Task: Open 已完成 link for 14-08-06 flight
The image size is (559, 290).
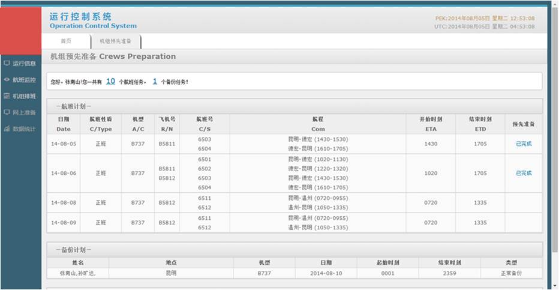Action: [524, 173]
